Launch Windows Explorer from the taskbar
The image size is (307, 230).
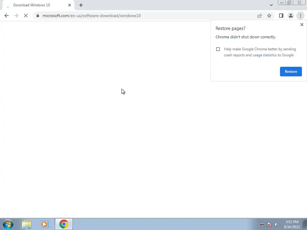tap(27, 224)
